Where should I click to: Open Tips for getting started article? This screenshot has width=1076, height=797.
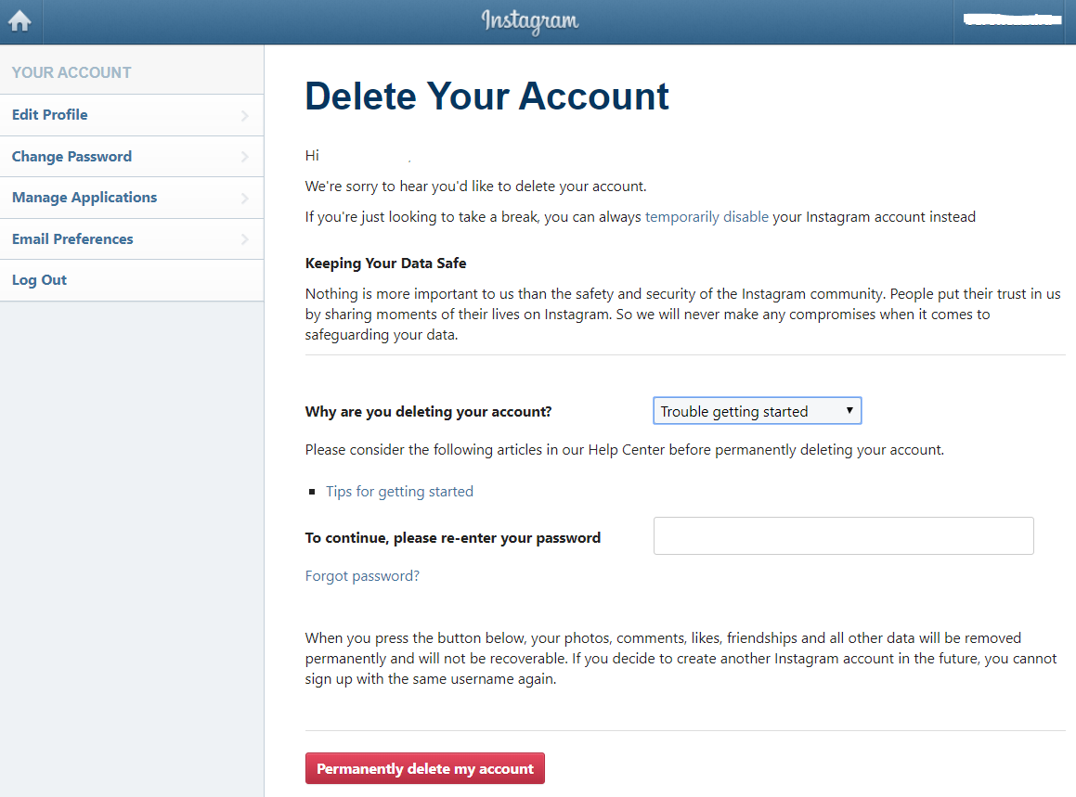(399, 492)
